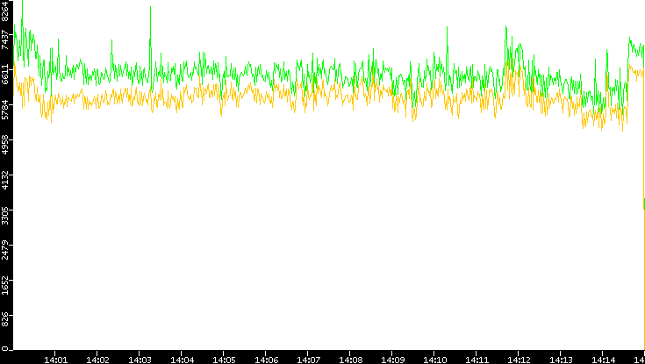The height and width of the screenshot is (364, 645).
Task: Click the 14:04 time axis label
Action: pos(182,360)
